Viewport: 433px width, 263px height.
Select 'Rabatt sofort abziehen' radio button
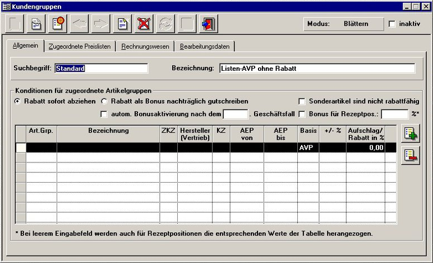pyautogui.click(x=17, y=101)
